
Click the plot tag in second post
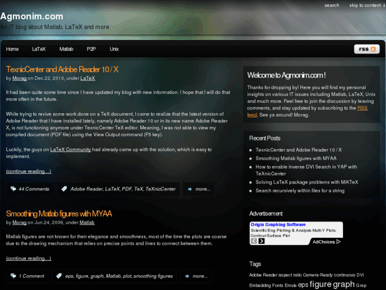pyautogui.click(x=127, y=276)
